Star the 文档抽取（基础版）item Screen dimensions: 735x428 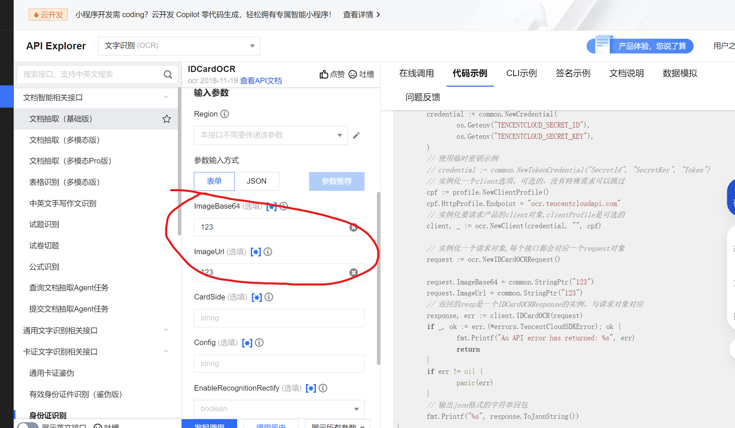pos(167,119)
